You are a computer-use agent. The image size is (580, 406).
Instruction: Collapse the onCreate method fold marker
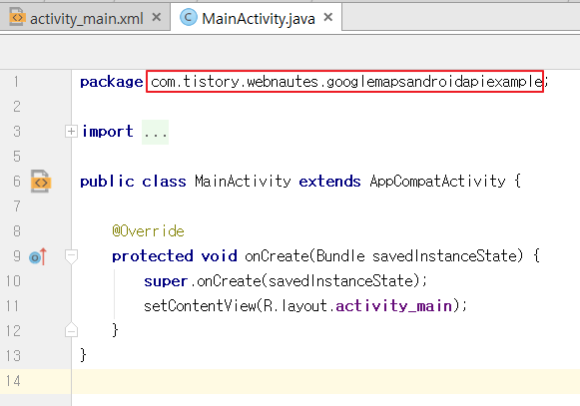[71, 256]
